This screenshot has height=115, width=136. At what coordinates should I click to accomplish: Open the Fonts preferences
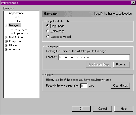pos(17,17)
